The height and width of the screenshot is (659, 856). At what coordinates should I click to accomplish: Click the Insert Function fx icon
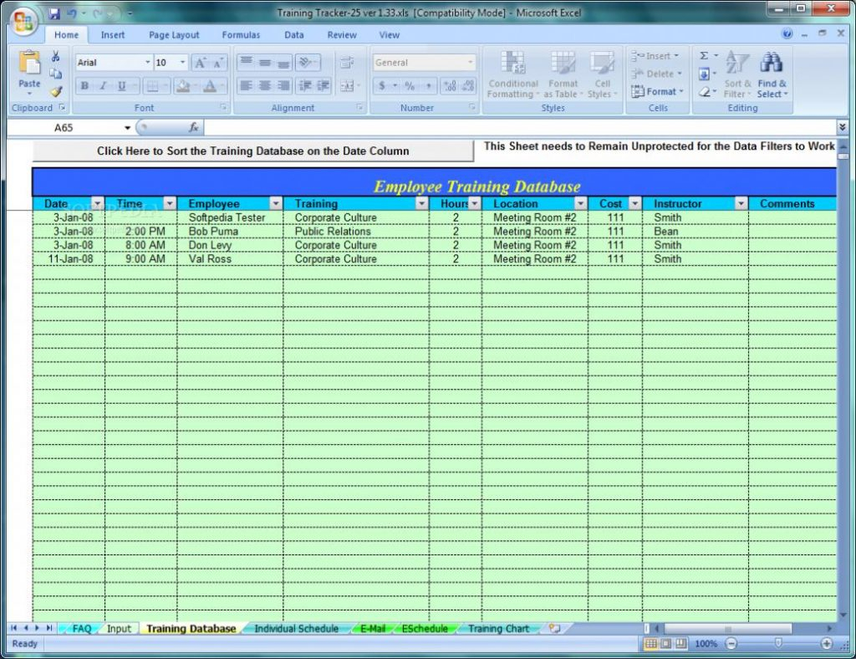tap(193, 128)
